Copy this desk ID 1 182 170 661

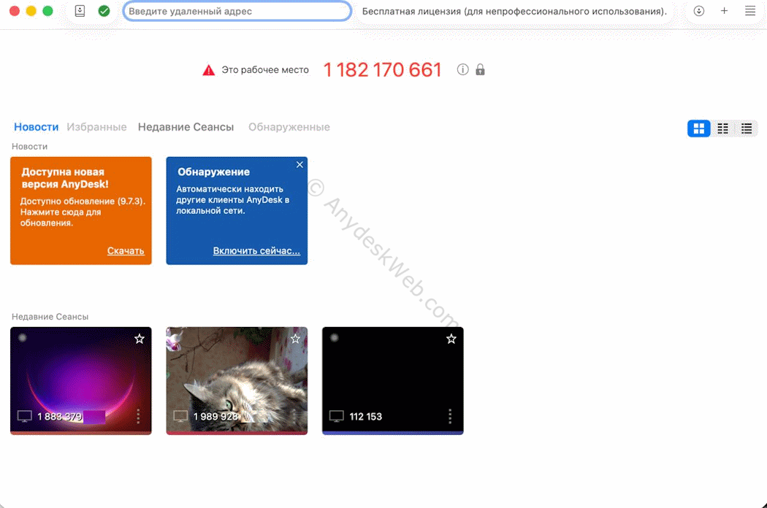click(383, 70)
